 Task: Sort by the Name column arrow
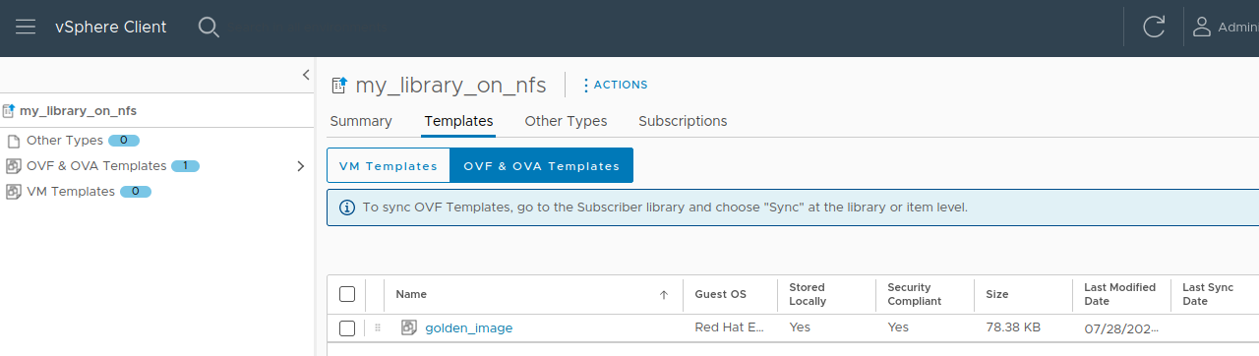tap(664, 294)
